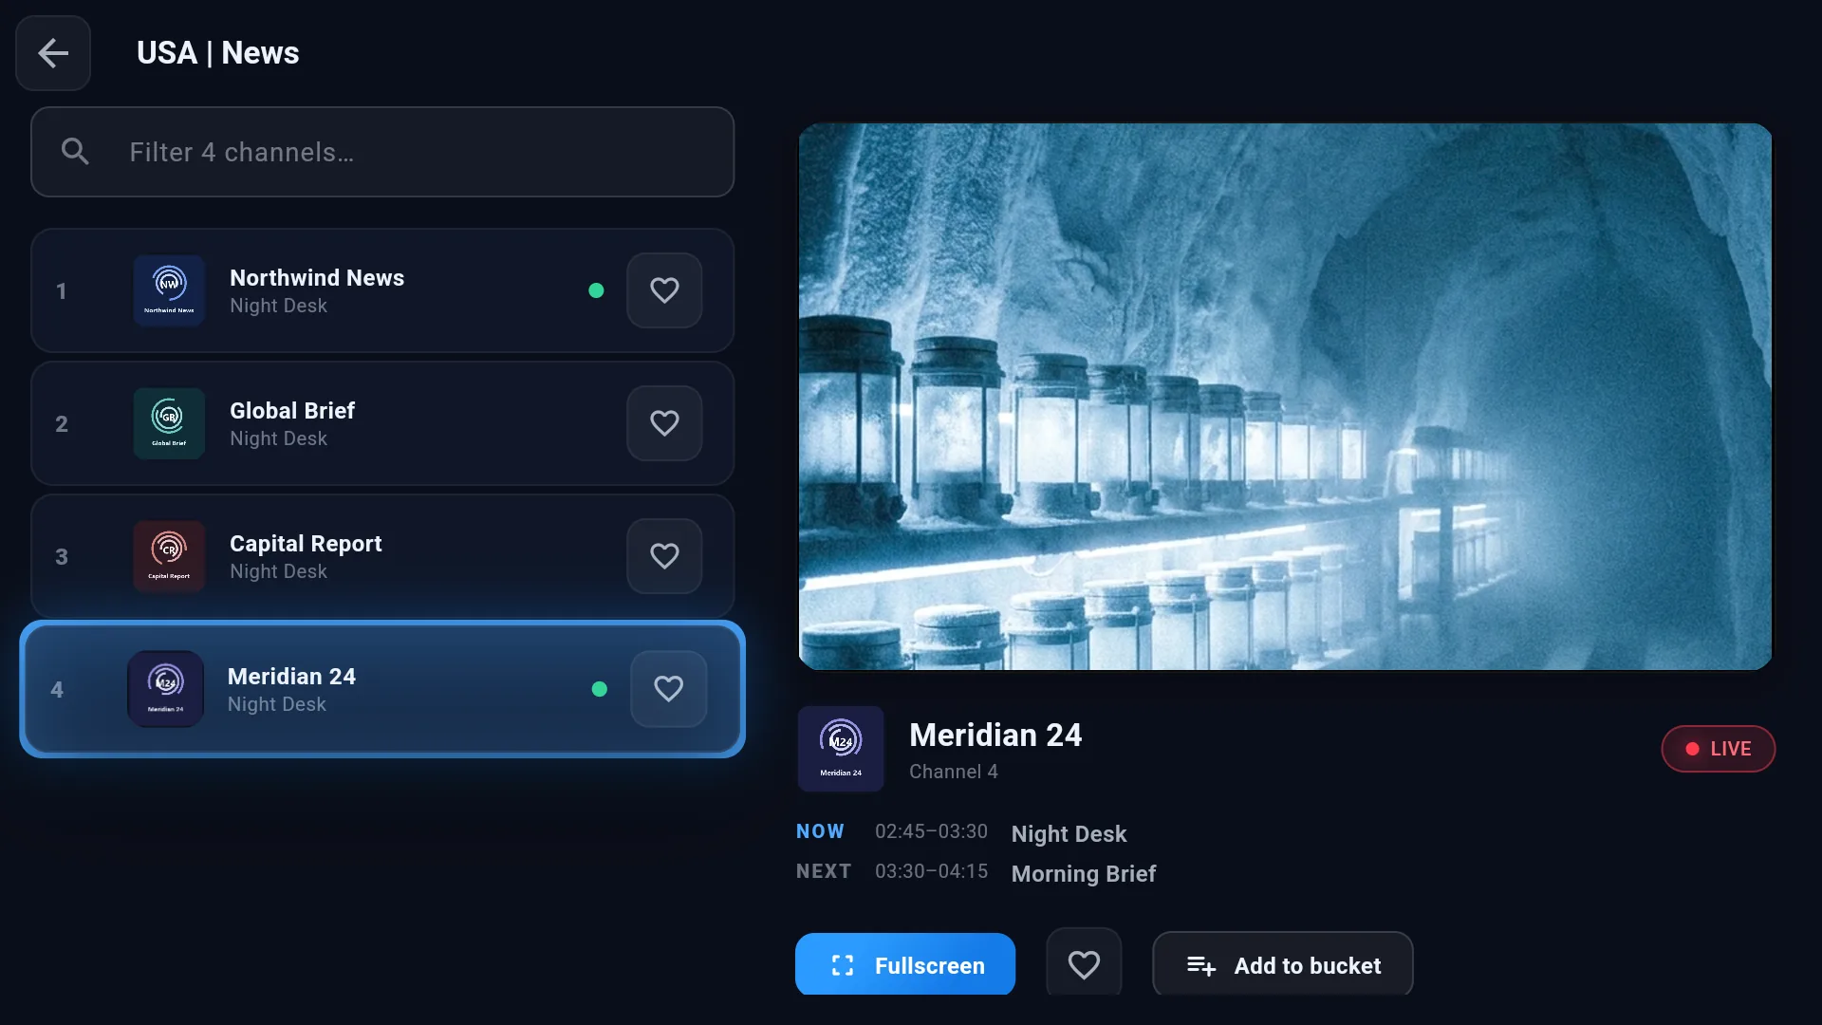Click the video preview player
The height and width of the screenshot is (1025, 1822).
pos(1285,397)
